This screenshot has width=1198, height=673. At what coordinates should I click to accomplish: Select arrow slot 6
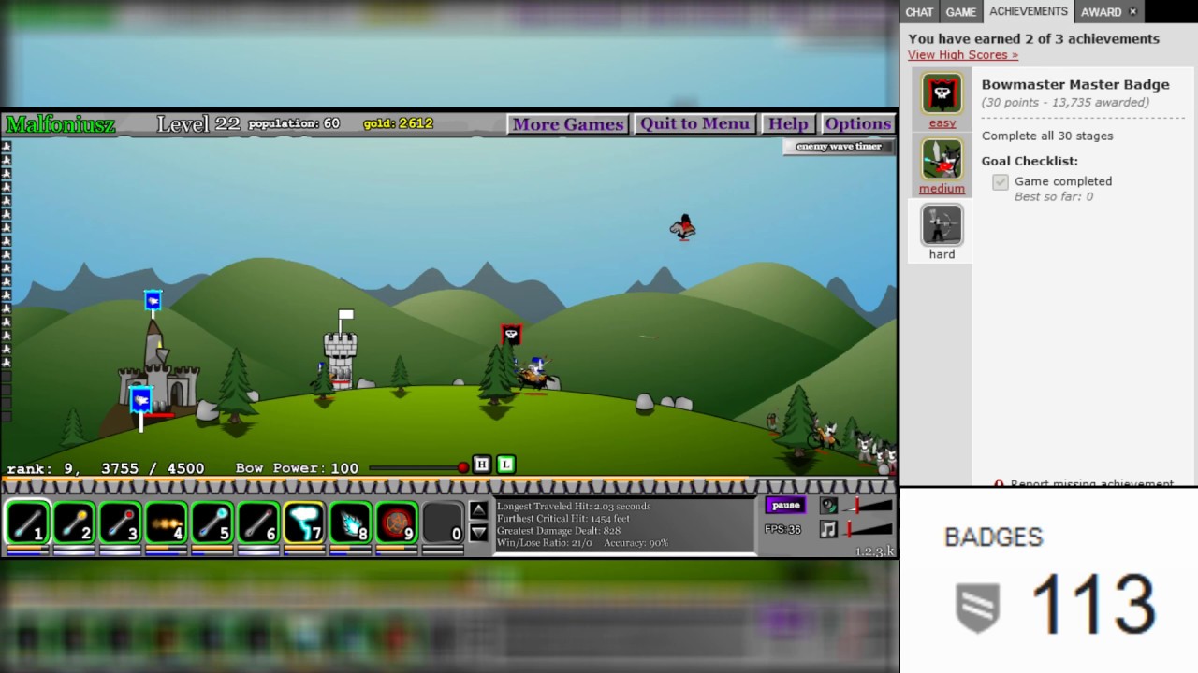point(257,523)
